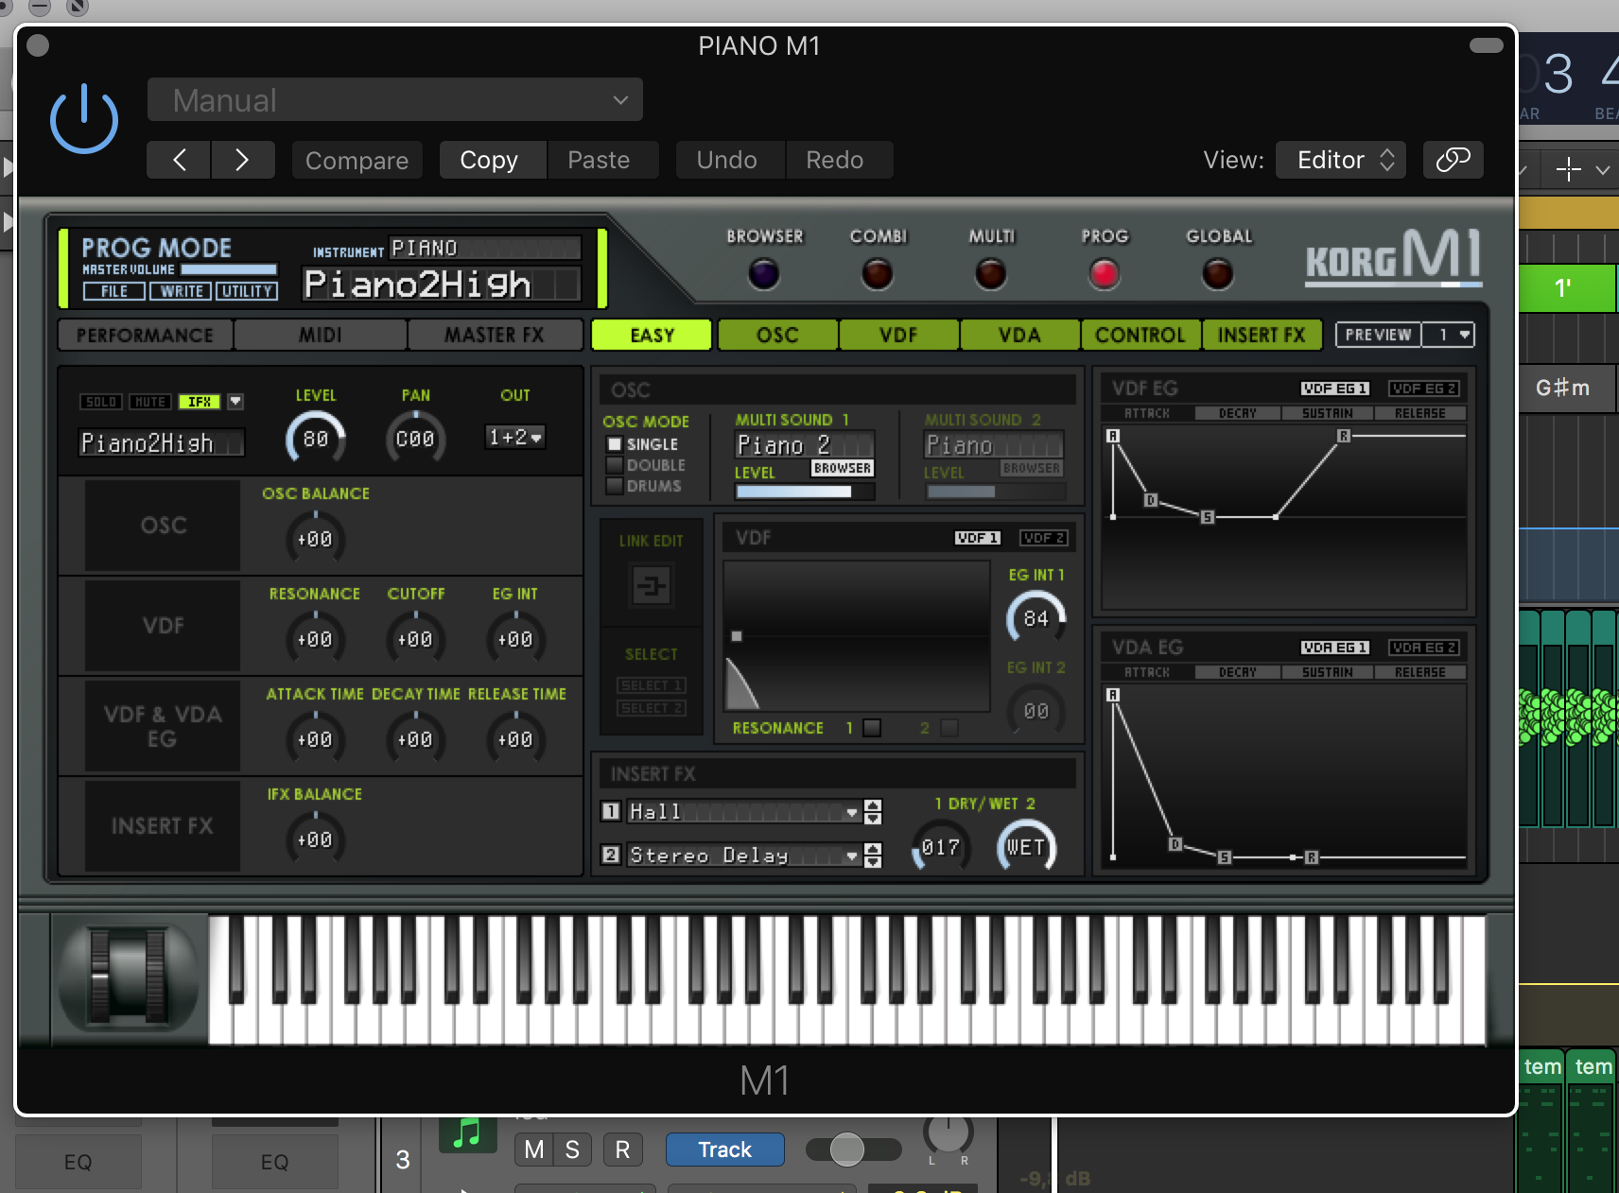Click the plugin power bypass icon
The width and height of the screenshot is (1619, 1193).
click(84, 120)
